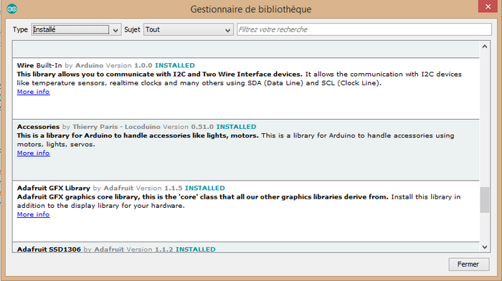
Task: Click the Gestionnaire de bibliothèque title bar
Action: coord(251,9)
